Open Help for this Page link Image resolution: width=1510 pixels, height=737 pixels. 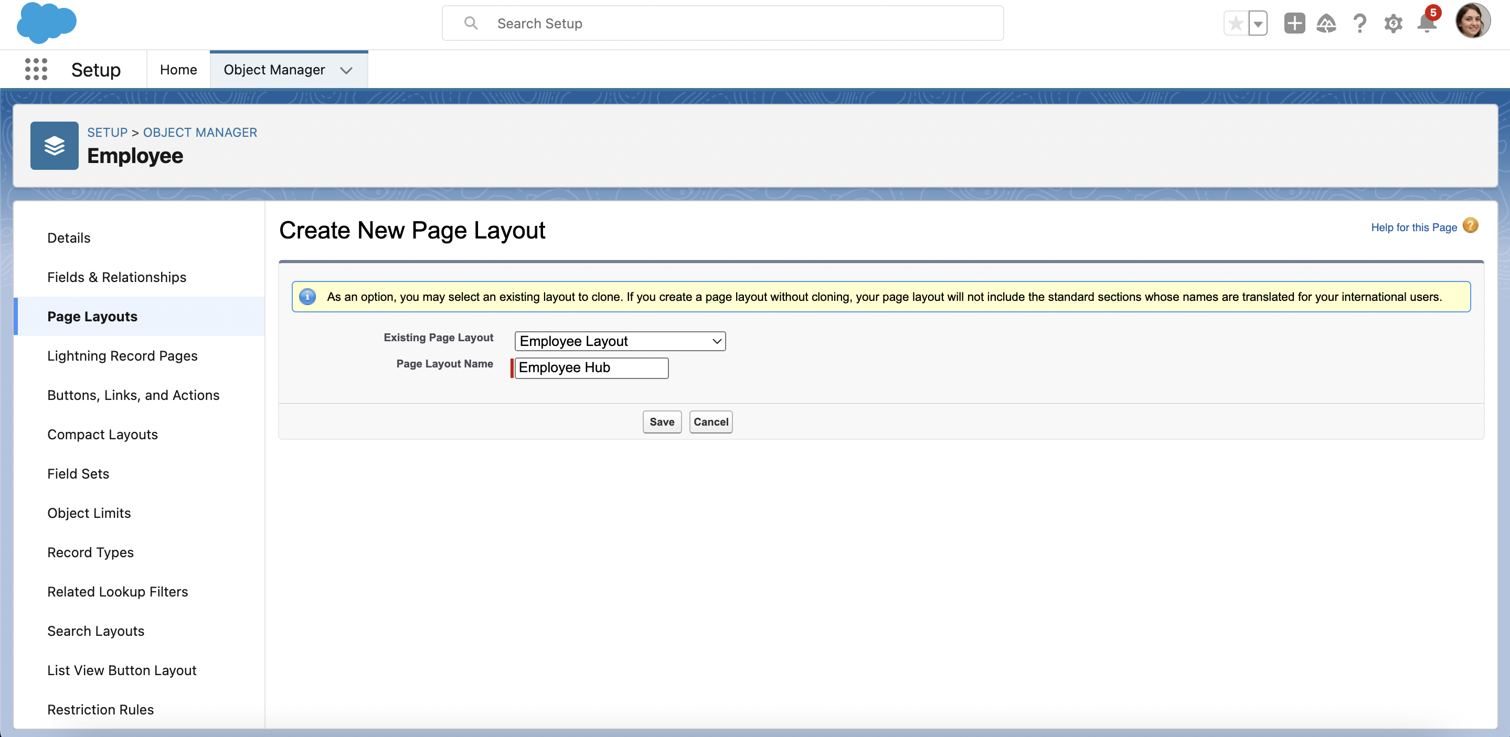pyautogui.click(x=1413, y=227)
